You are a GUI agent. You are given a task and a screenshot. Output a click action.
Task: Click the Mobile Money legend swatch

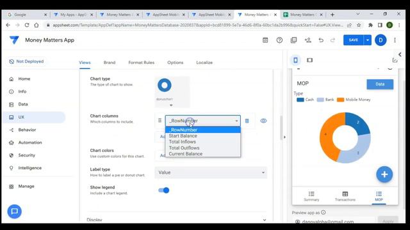[x=340, y=100]
